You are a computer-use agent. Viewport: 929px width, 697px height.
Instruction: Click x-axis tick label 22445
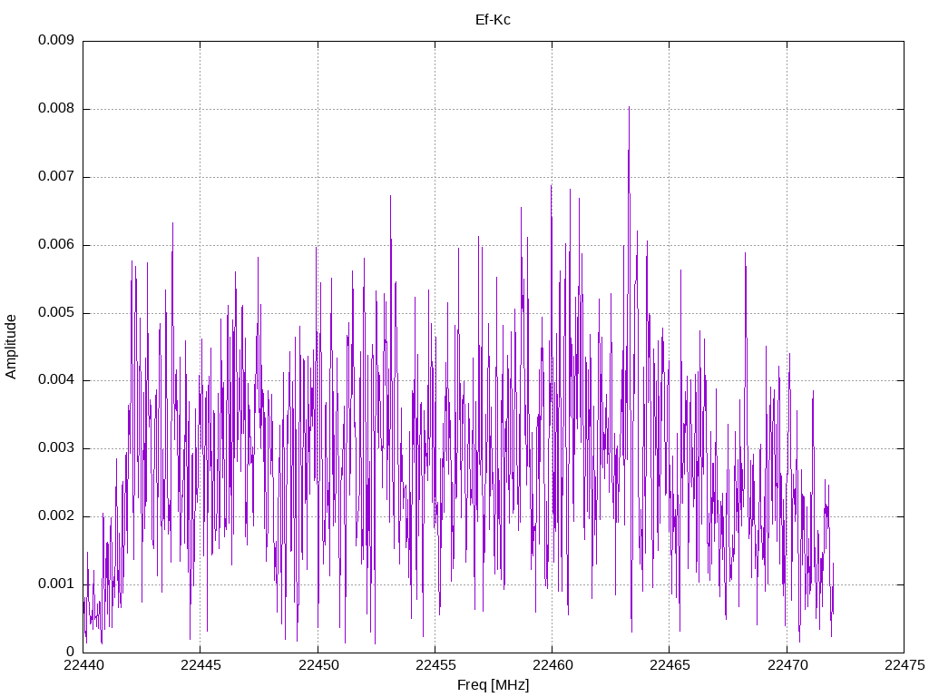pos(200,665)
